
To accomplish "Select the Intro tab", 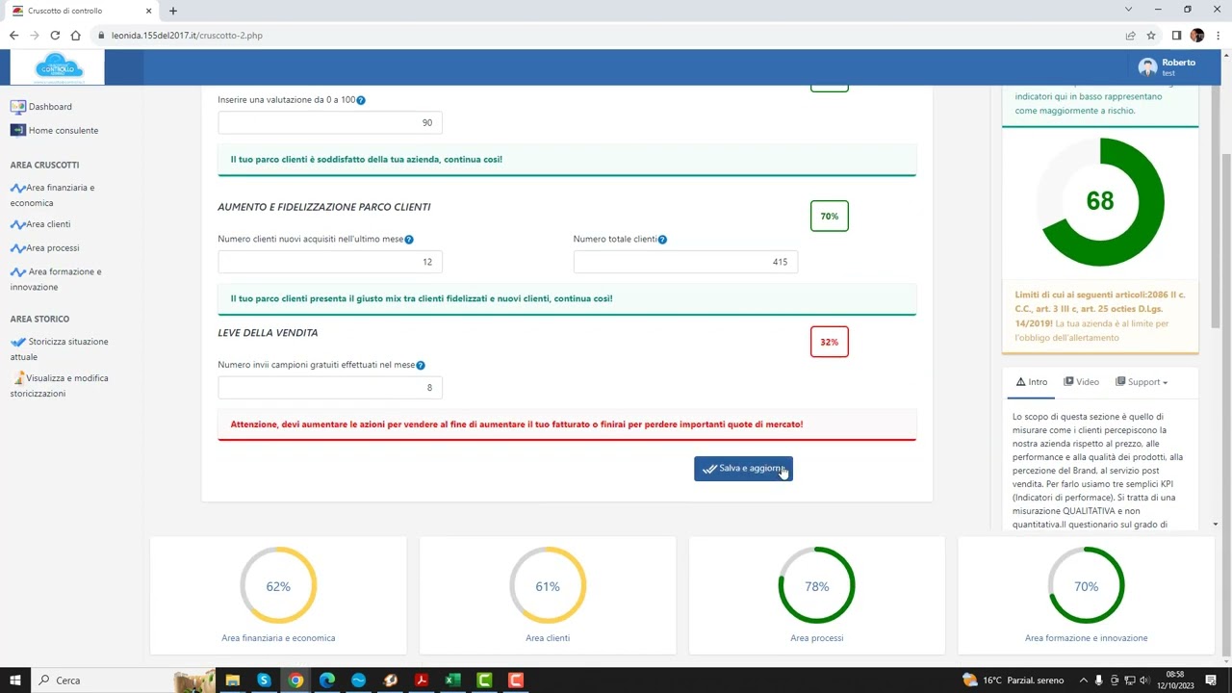I will point(1031,382).
